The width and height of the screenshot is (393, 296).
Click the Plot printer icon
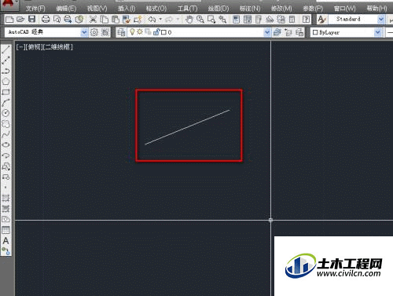tap(46, 19)
